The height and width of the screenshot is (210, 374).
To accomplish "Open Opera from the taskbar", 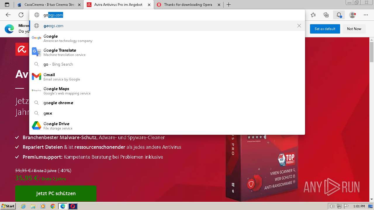I will click(72, 206).
